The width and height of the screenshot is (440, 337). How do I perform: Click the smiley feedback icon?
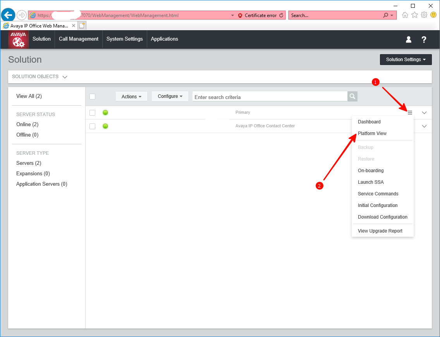coord(433,15)
